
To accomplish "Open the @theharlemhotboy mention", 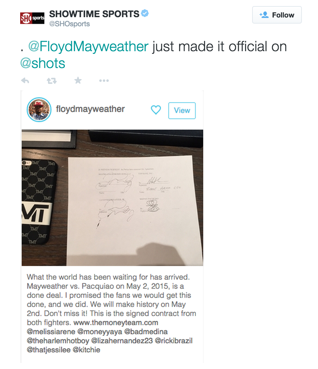I will coord(58,341).
